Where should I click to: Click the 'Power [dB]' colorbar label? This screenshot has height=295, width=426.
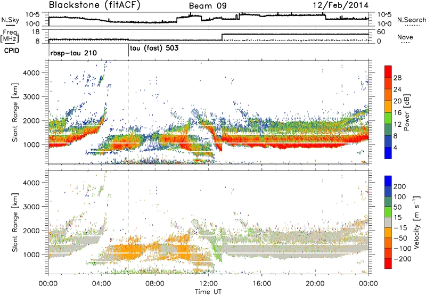coord(406,112)
